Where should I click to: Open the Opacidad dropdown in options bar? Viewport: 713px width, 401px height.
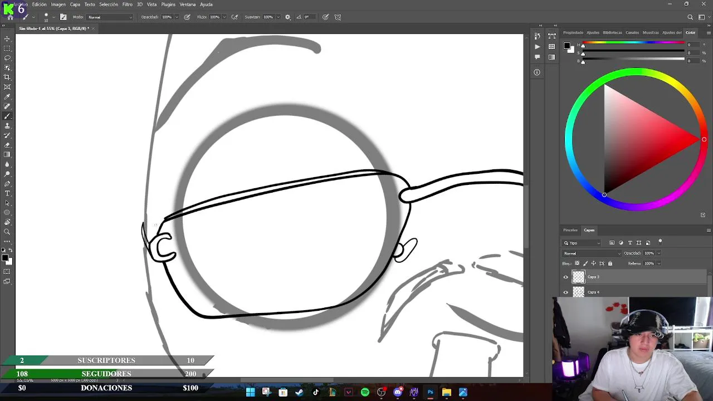(x=177, y=17)
